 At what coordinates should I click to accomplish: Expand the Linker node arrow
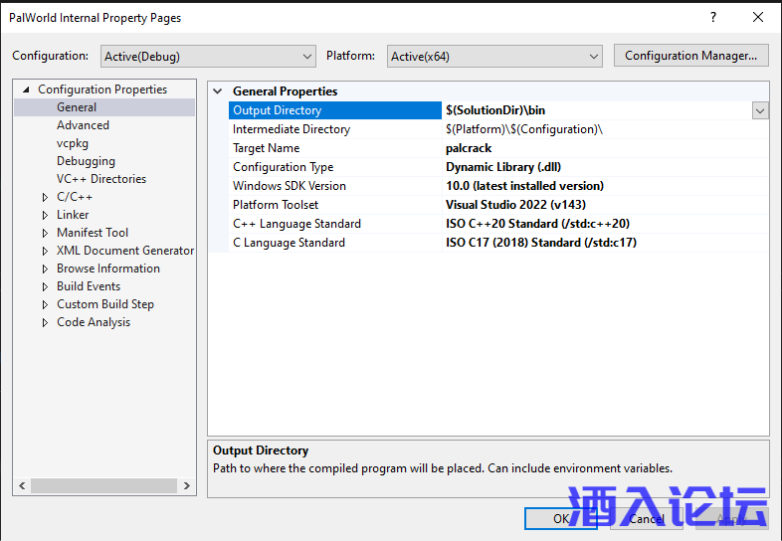tap(45, 216)
